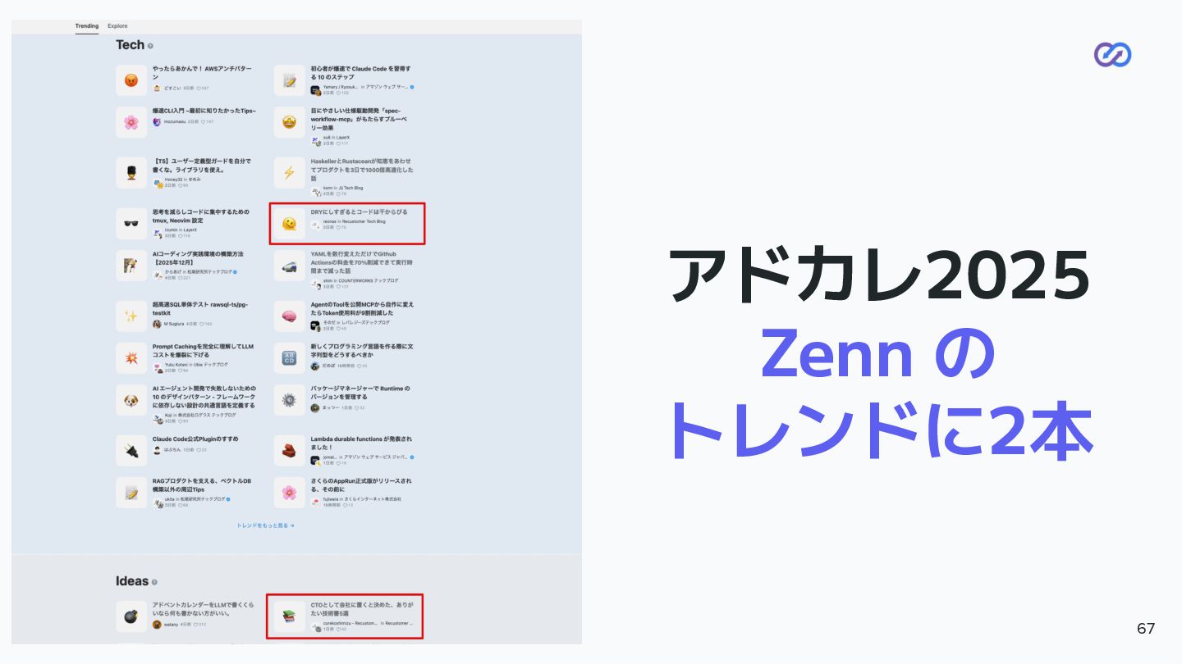Click the infinity logo in the slide corner
Viewport: 1182px width, 664px height.
point(1112,54)
